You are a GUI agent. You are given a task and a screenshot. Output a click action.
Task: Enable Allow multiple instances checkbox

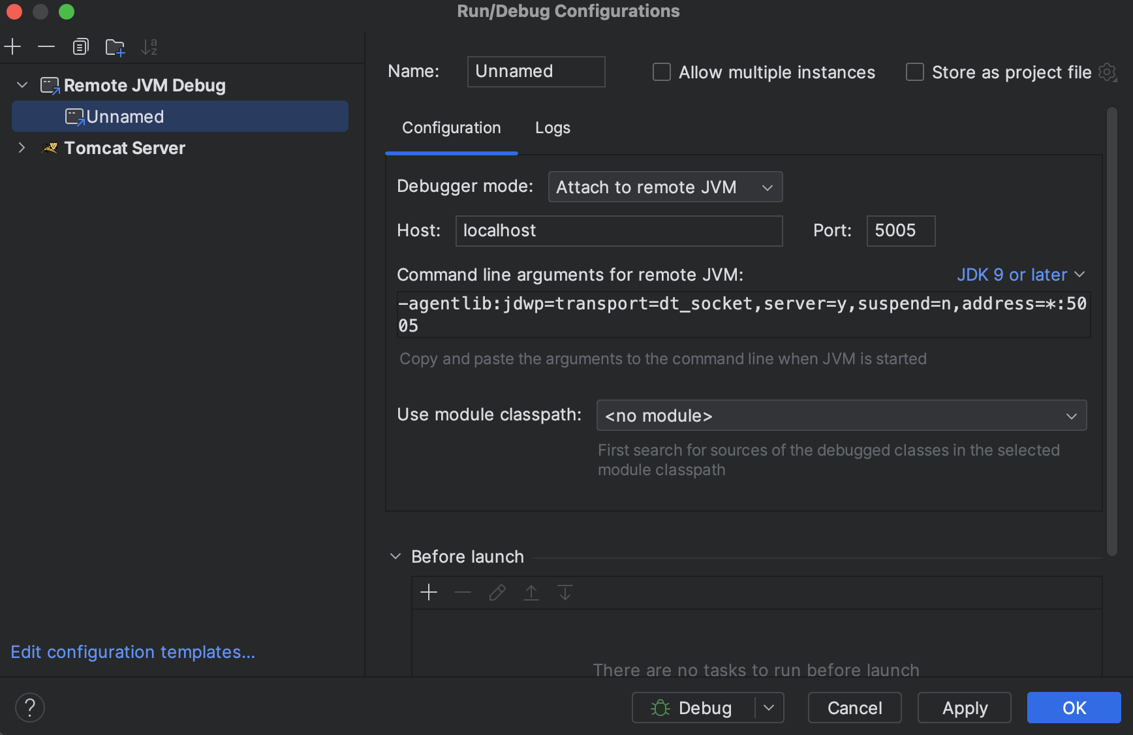click(x=662, y=72)
